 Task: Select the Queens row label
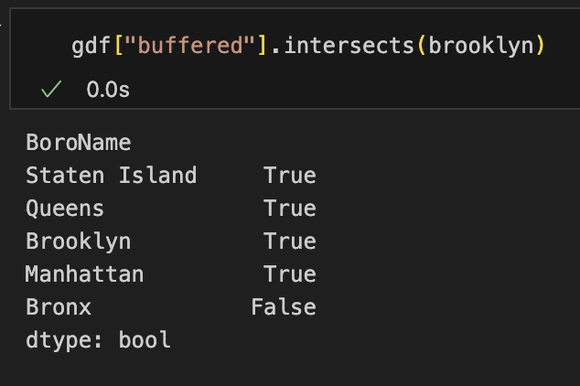65,209
